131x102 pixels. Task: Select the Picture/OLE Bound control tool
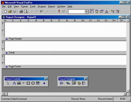[38, 83]
